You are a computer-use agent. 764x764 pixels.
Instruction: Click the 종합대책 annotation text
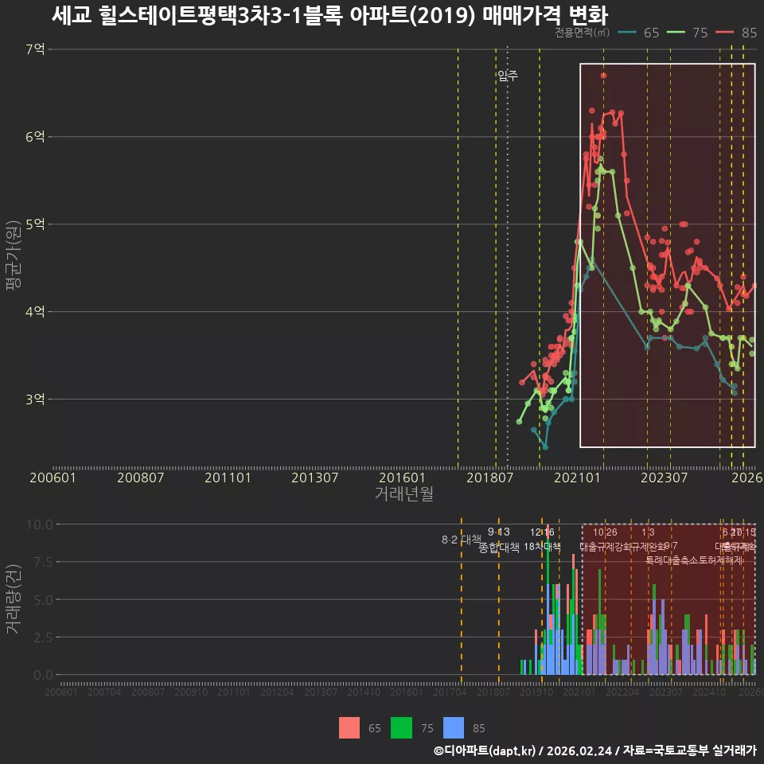click(x=499, y=548)
